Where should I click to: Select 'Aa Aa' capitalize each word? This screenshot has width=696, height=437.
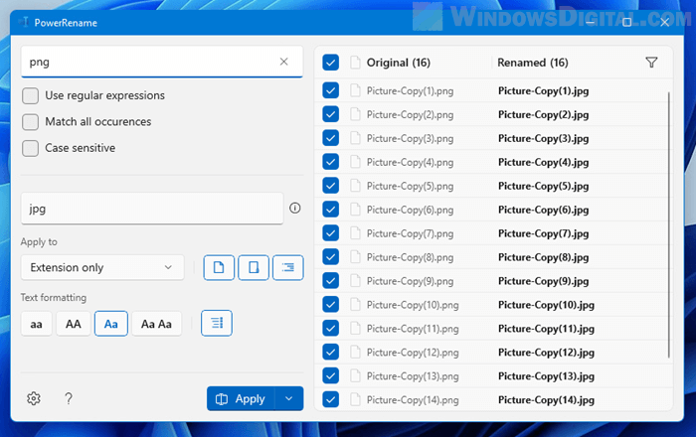coord(156,324)
